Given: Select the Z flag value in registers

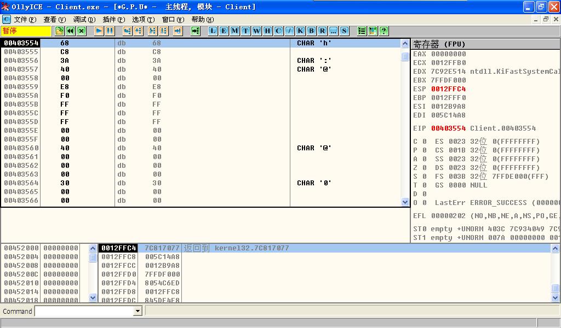Looking at the screenshot, I should (x=425, y=168).
